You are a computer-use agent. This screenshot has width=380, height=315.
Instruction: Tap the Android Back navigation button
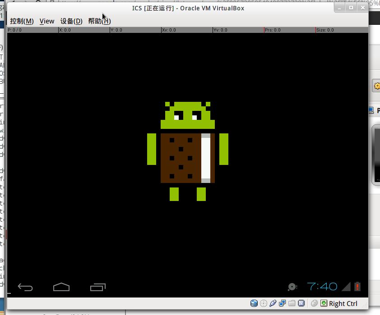click(x=25, y=287)
